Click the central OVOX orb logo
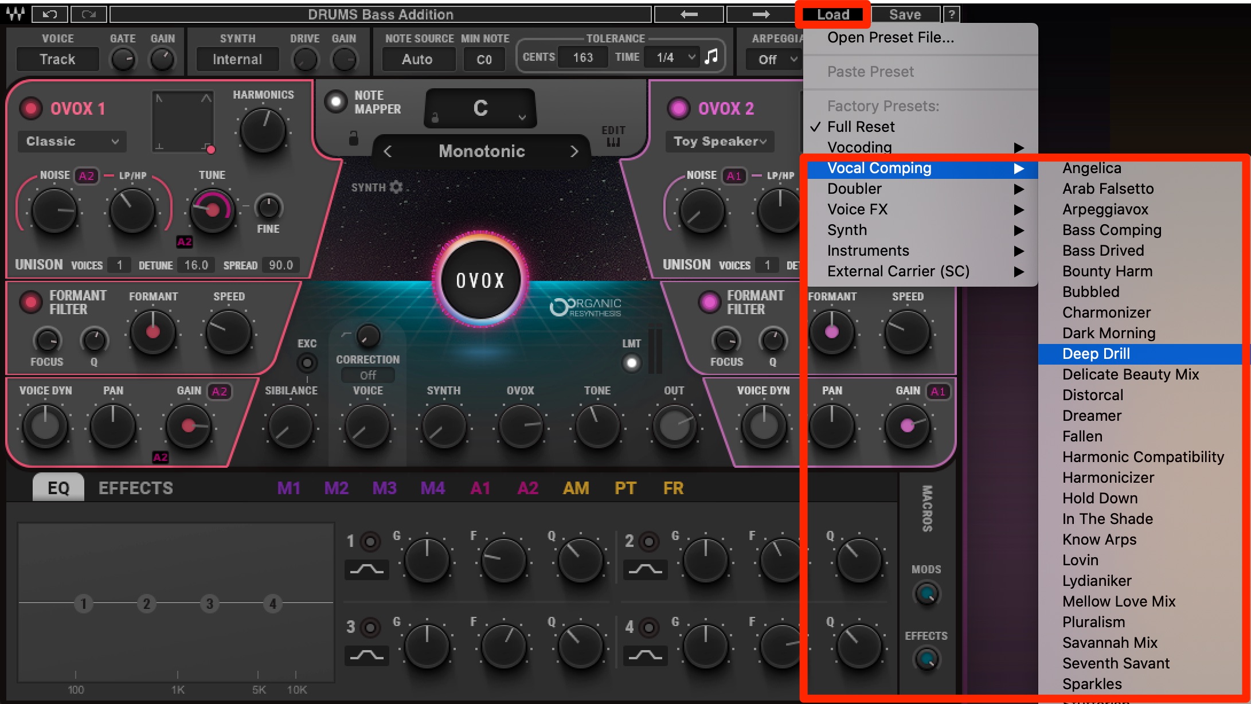 tap(480, 280)
